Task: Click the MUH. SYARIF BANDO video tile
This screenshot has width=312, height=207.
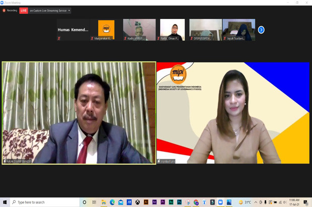Action: coord(79,113)
